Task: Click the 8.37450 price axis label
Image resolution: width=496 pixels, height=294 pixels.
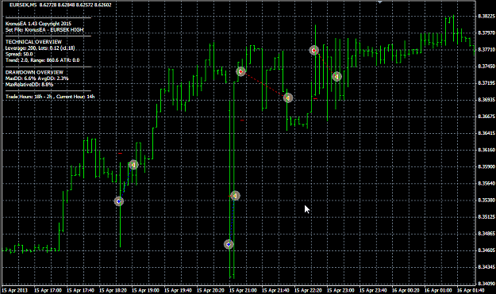Action: 486,67
